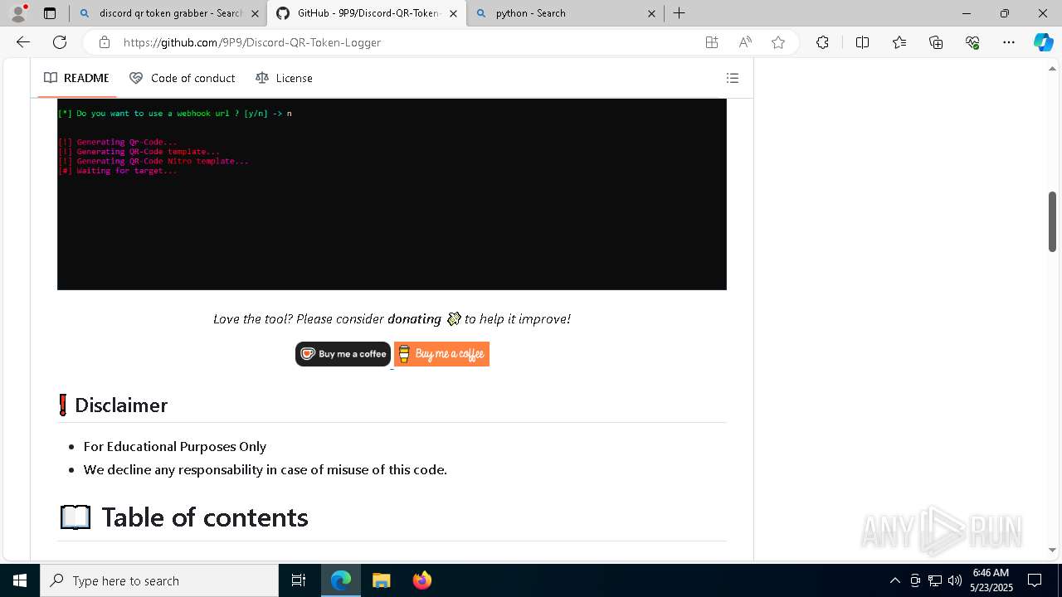Refresh the current page

click(60, 42)
